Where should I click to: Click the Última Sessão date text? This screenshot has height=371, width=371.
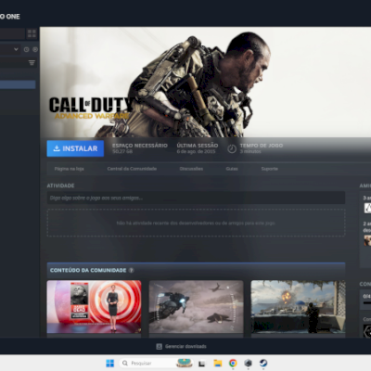(x=196, y=151)
